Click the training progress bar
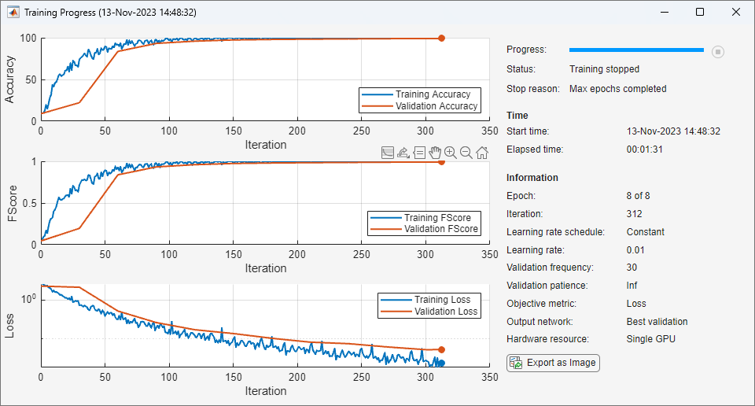This screenshot has height=406, width=755. [636, 50]
